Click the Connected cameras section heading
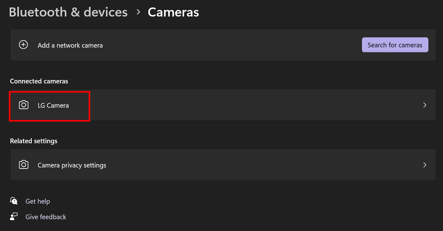This screenshot has height=231, width=443. (x=39, y=81)
